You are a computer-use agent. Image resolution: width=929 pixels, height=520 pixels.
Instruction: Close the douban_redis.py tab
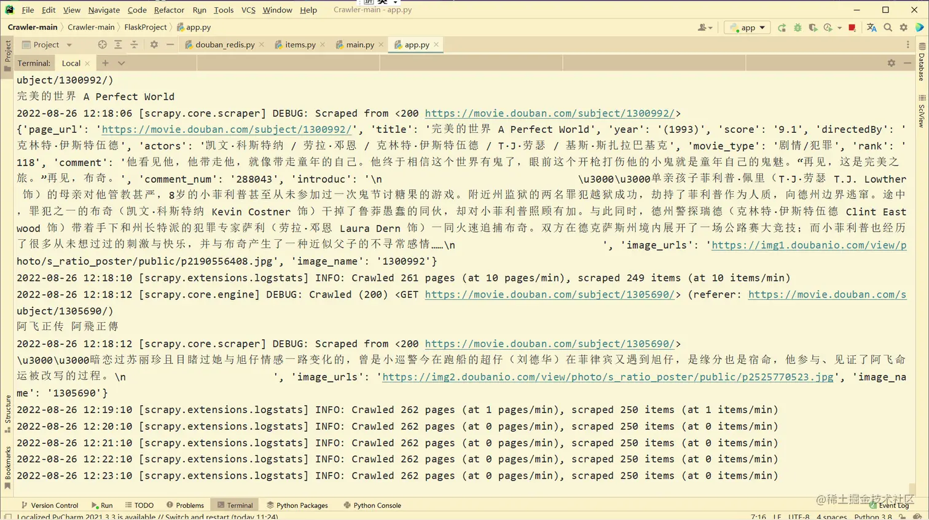click(x=262, y=45)
